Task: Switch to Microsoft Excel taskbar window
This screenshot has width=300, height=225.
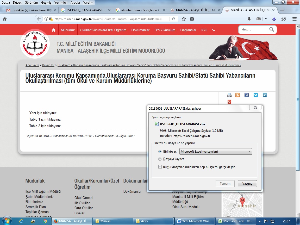Action: click(x=236, y=221)
